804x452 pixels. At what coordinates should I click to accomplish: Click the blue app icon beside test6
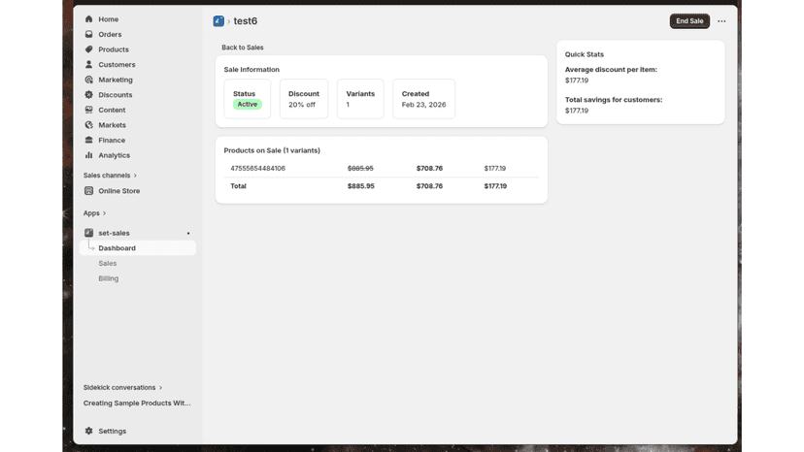coord(218,21)
